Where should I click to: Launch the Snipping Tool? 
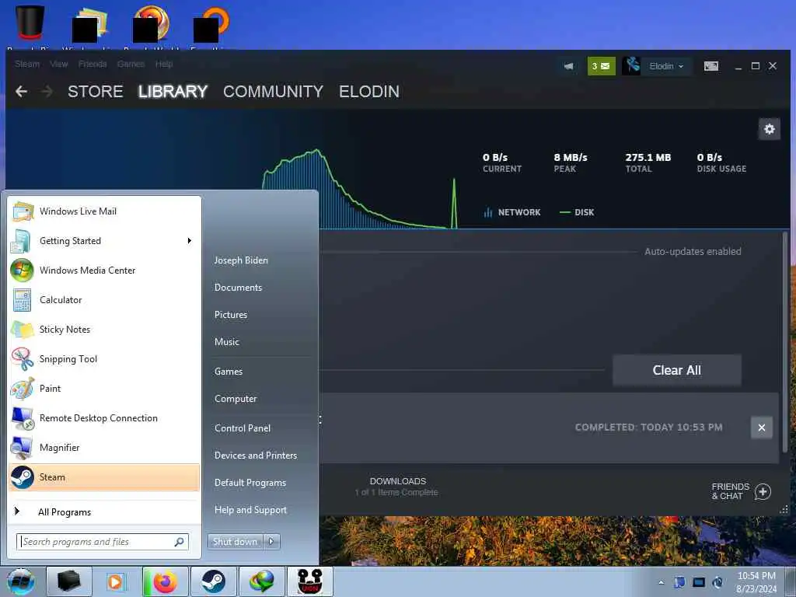tap(104, 359)
